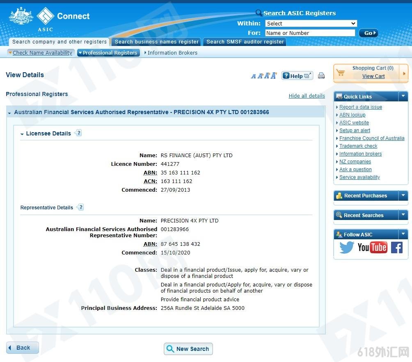Open the View Cart link

[373, 76]
